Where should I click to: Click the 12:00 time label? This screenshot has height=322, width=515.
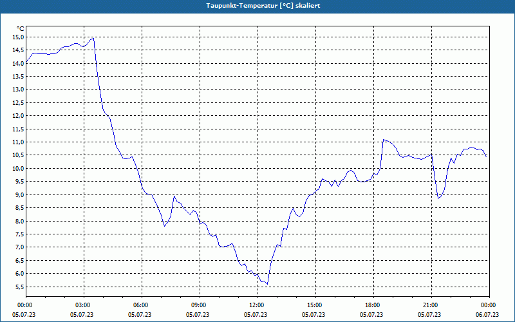click(x=257, y=305)
